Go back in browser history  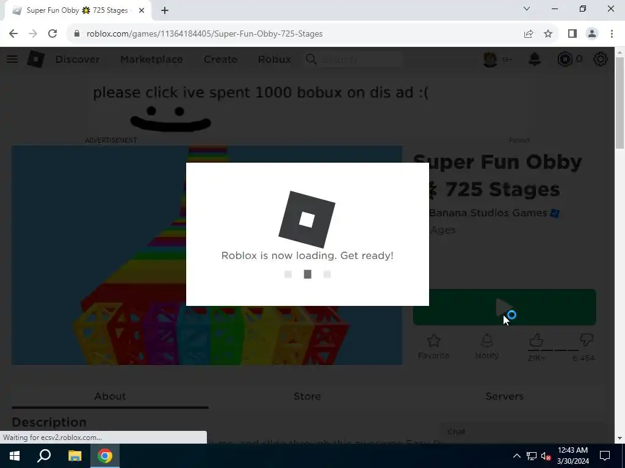(13, 34)
